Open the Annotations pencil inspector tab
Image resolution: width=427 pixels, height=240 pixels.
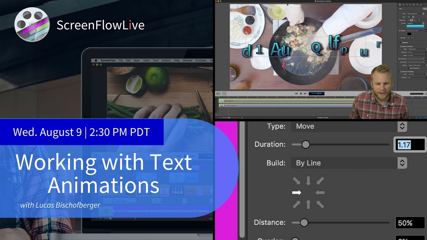pyautogui.click(x=421, y=5)
